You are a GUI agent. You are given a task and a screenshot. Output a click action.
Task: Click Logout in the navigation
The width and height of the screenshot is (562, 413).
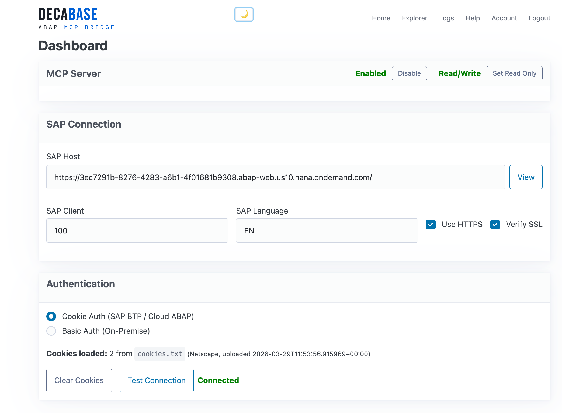click(x=539, y=18)
